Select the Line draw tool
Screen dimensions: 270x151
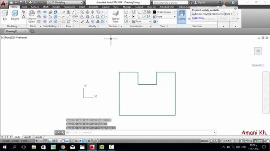click(68, 17)
